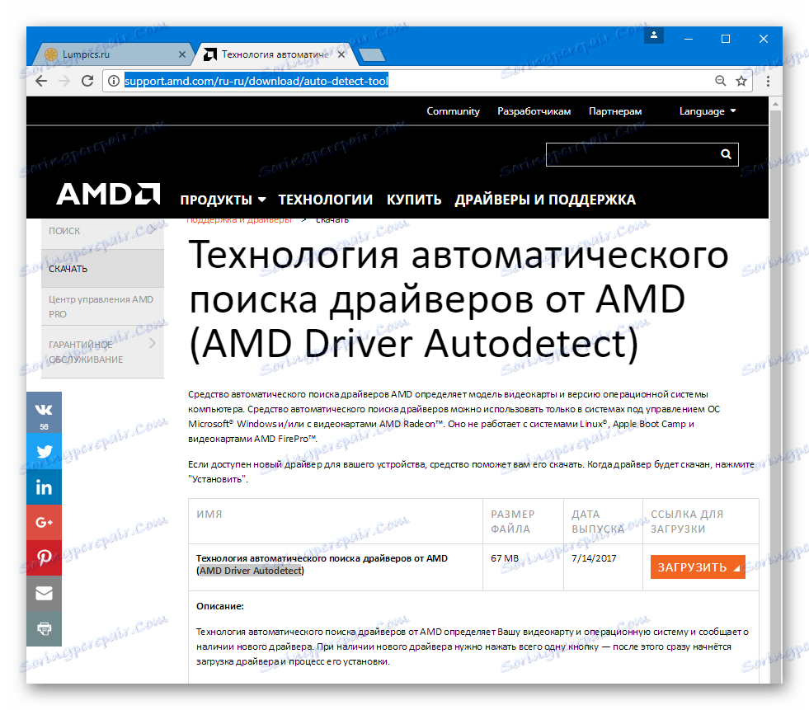Screen dimensions: 809x710
Task: Open ДРАЙВЕРЫ И ПОДДЕРЖКА menu item
Action: tap(545, 200)
